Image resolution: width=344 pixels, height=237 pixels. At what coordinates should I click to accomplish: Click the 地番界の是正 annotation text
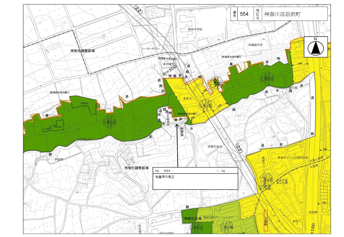click(x=165, y=177)
